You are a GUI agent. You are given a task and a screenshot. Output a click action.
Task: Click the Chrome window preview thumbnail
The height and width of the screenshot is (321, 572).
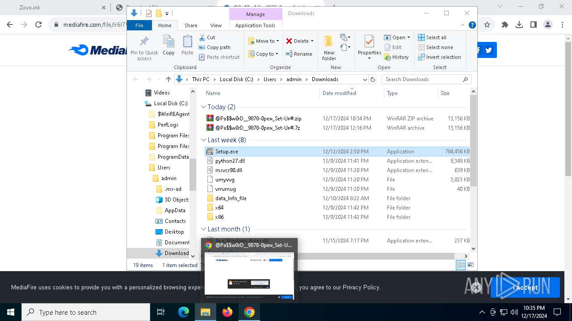249,276
